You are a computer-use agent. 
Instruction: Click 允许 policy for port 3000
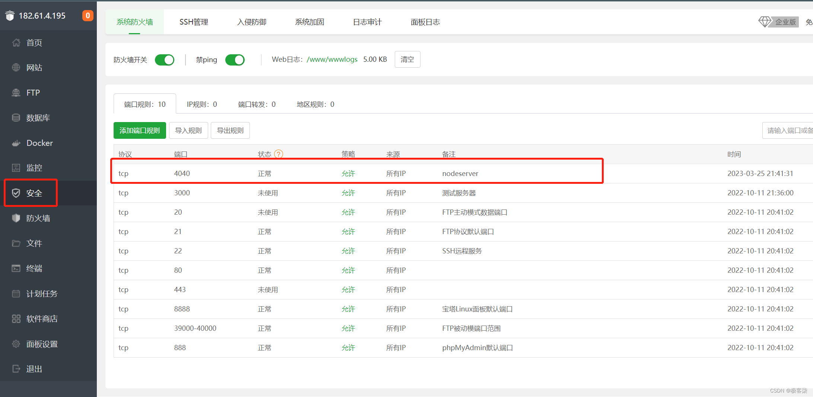(348, 193)
